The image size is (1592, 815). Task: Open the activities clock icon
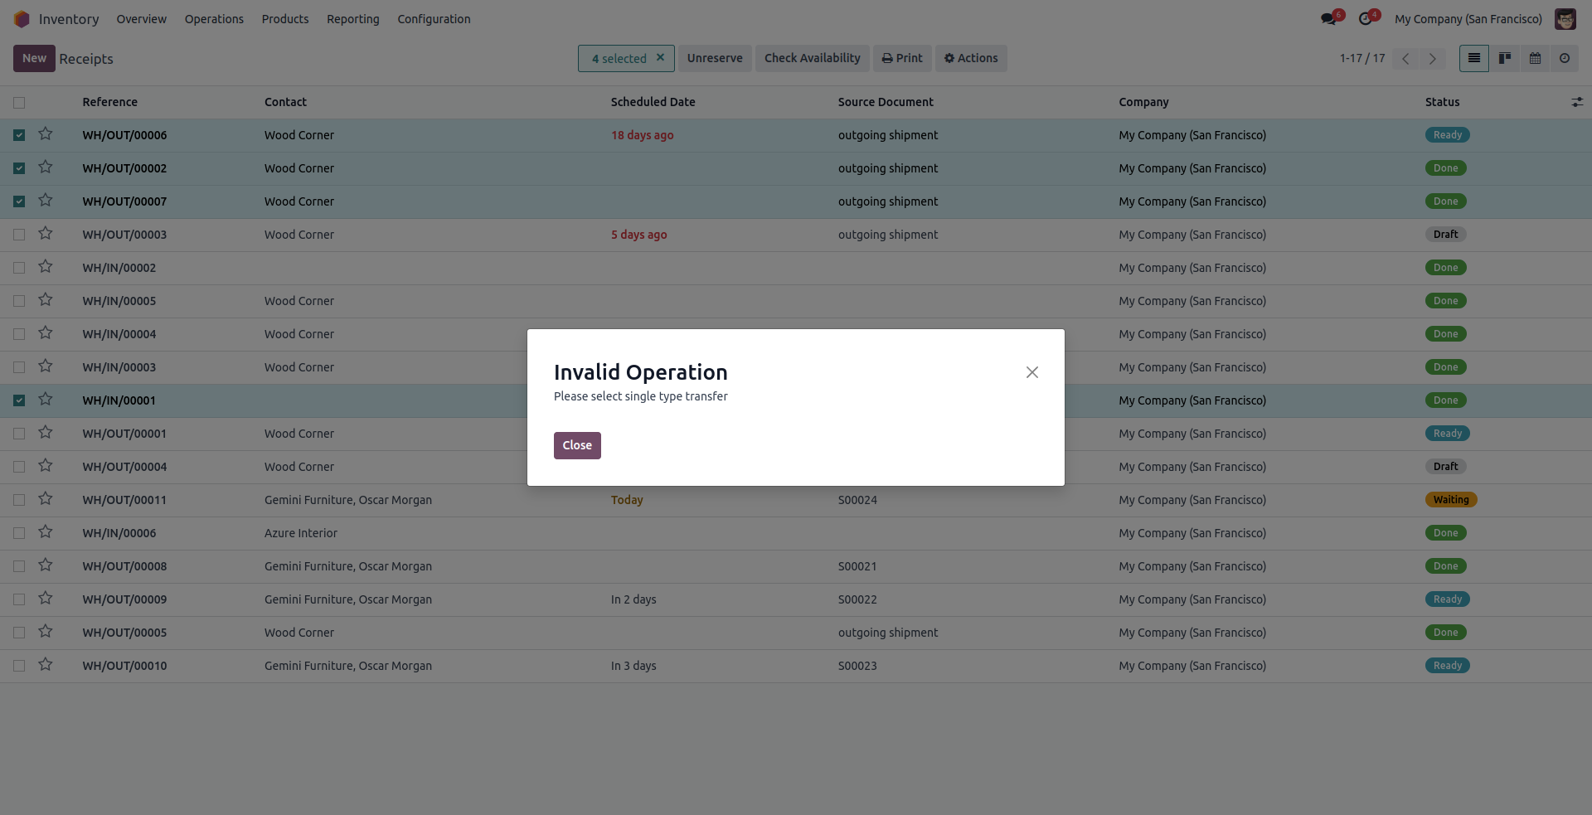tap(1366, 19)
